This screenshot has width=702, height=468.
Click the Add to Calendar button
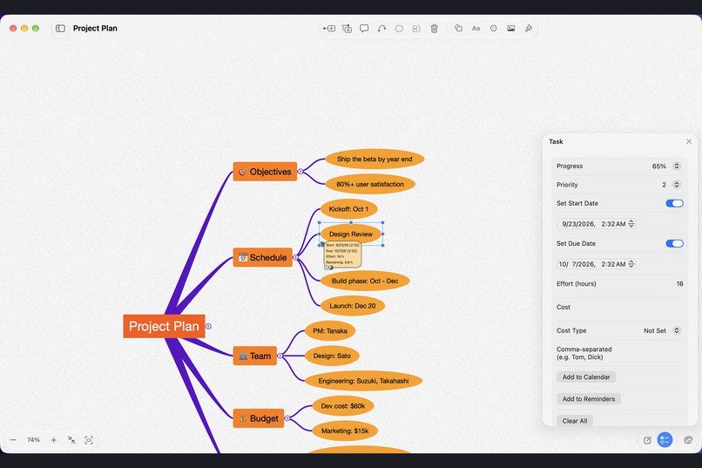pos(586,377)
